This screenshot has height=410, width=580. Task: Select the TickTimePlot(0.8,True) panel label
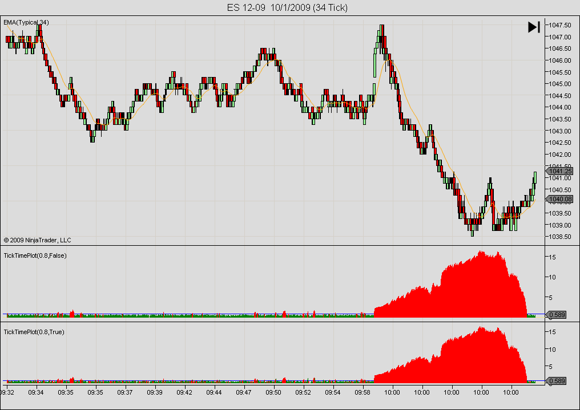(x=34, y=332)
